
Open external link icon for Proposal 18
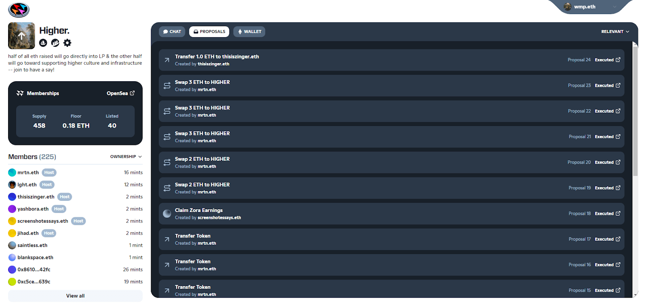(x=618, y=213)
